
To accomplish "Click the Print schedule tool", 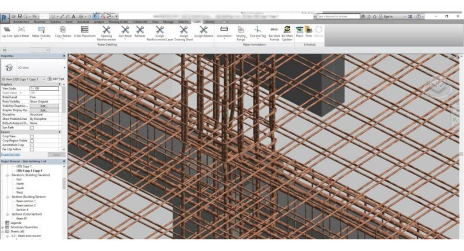I will point(309,32).
